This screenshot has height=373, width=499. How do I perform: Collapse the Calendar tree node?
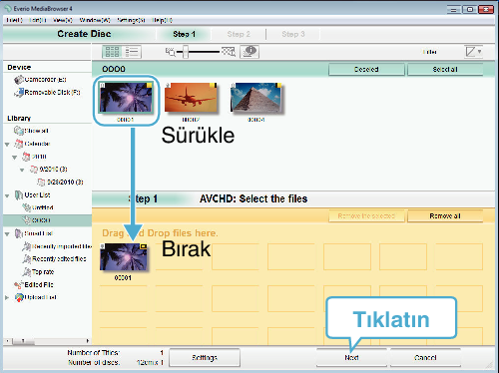[7, 145]
